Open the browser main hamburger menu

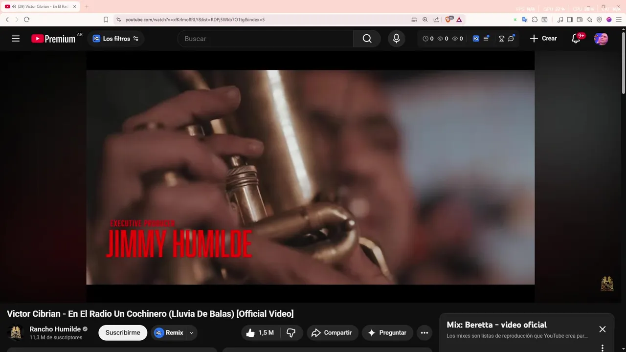pyautogui.click(x=619, y=20)
